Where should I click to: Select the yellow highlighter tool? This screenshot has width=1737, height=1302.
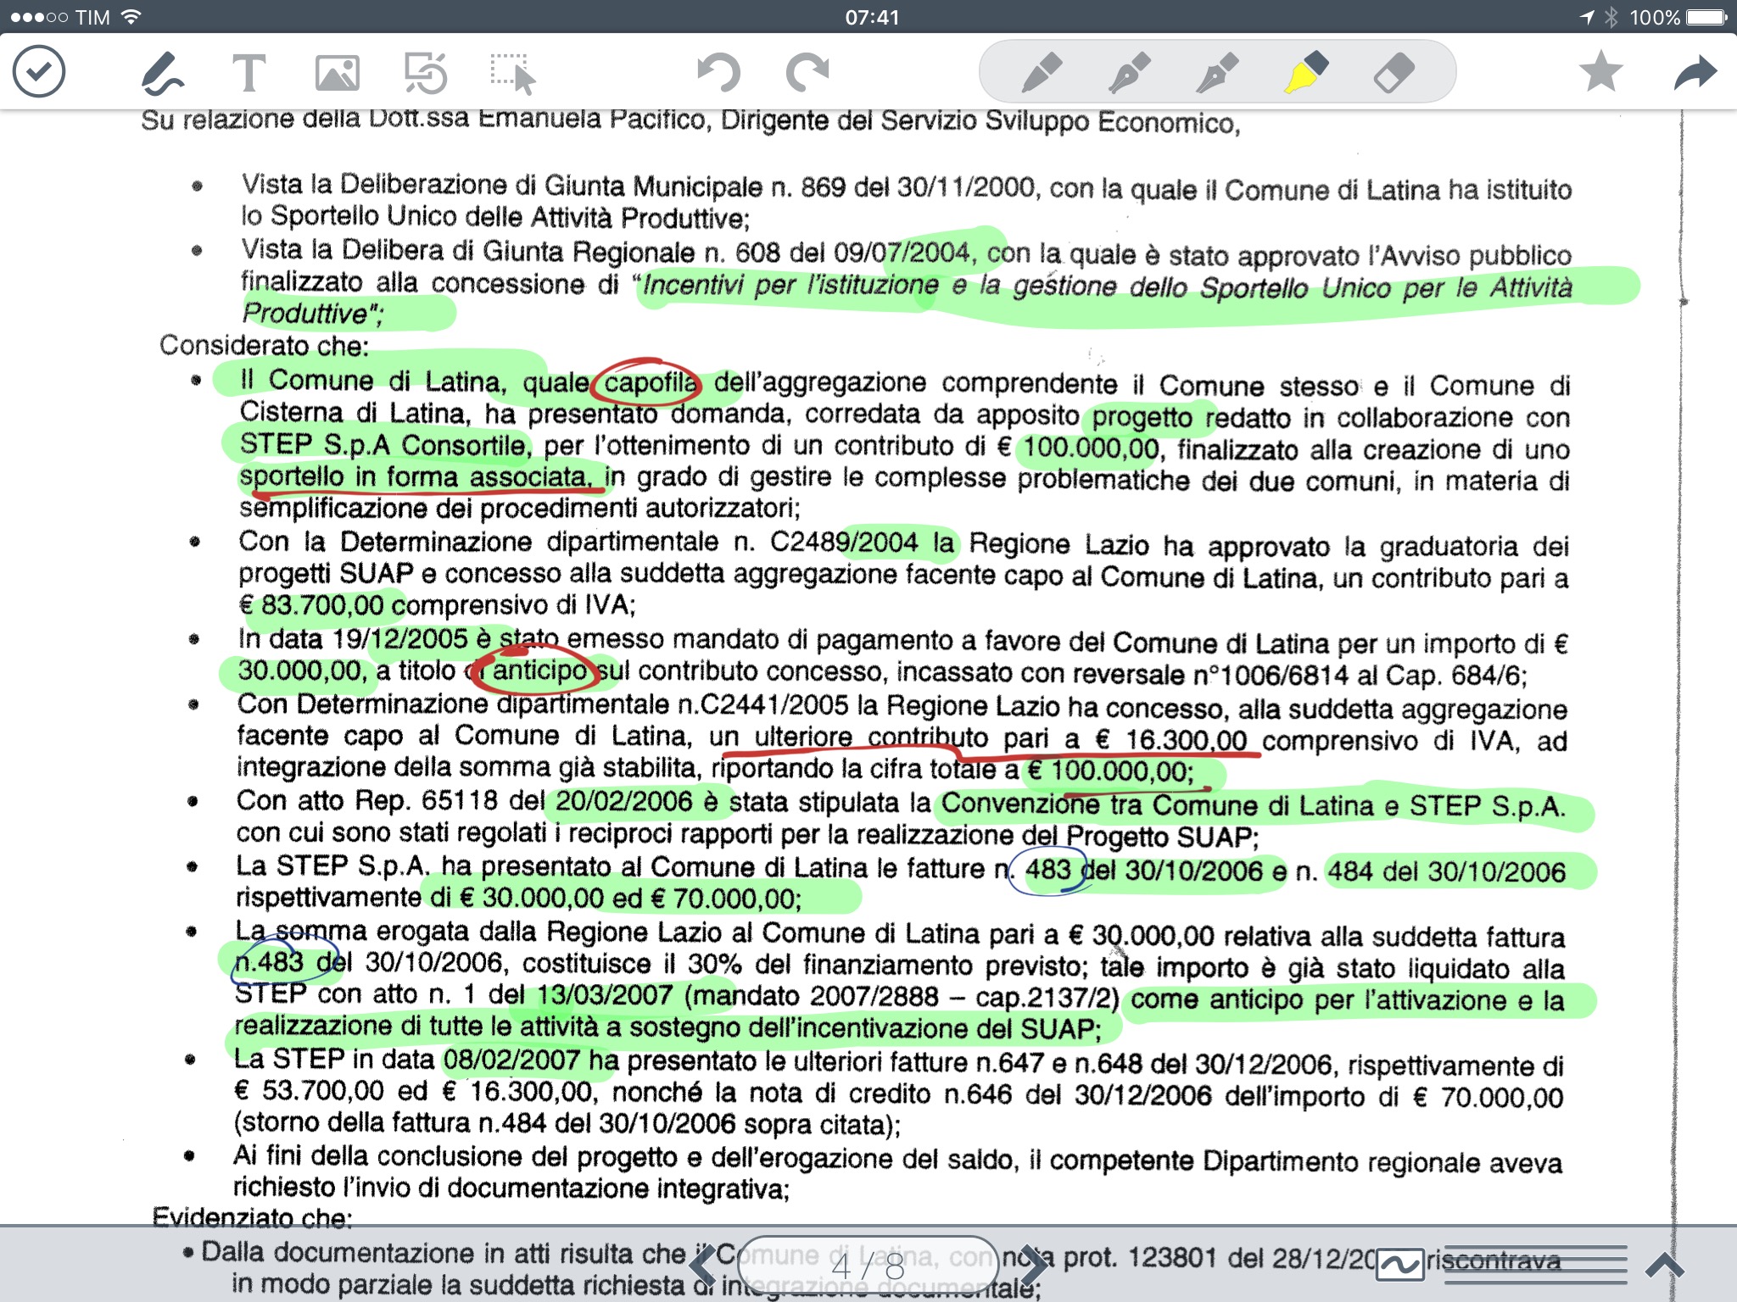[1306, 72]
